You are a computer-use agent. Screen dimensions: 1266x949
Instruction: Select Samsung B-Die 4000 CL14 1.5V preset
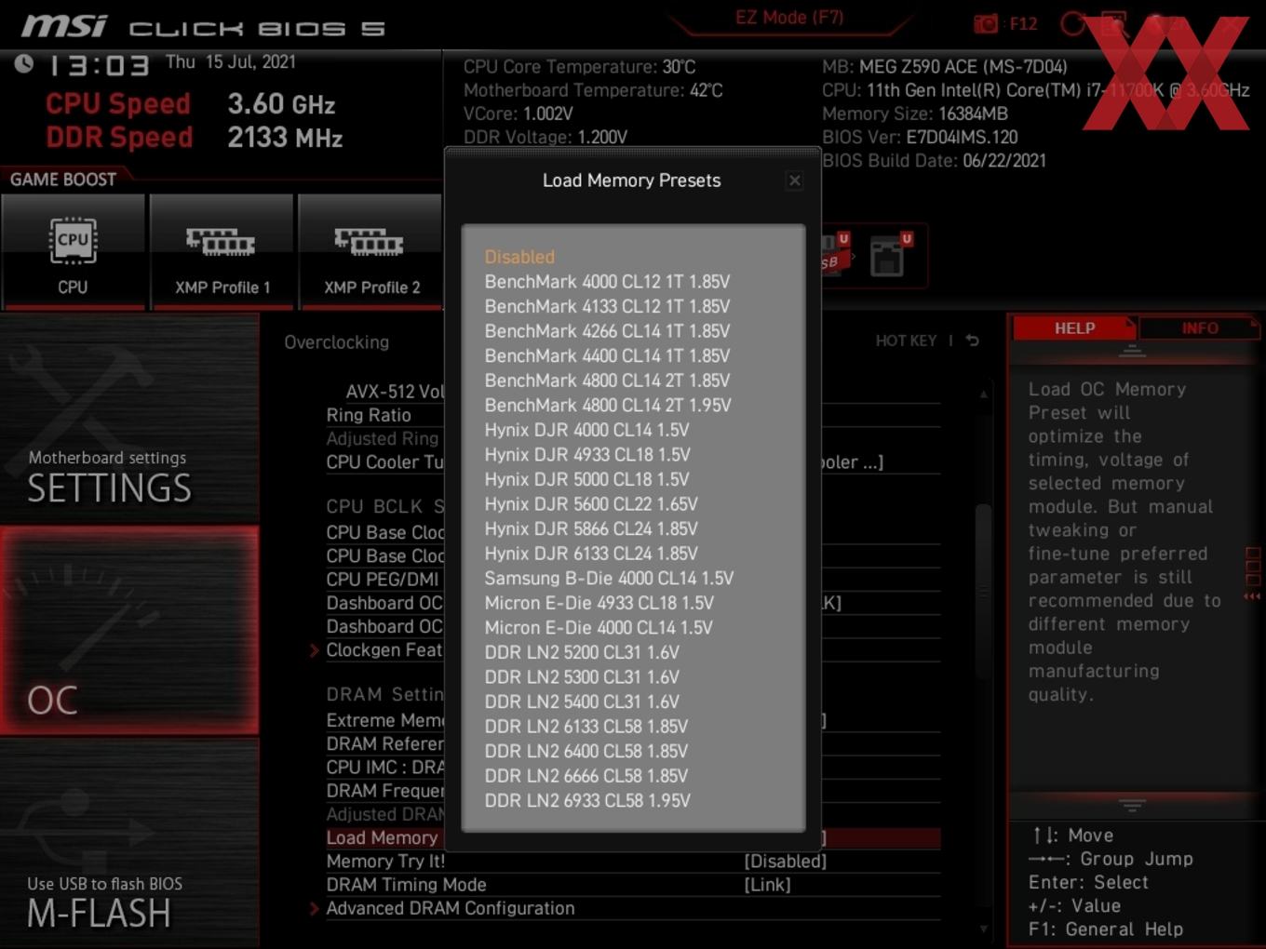(609, 578)
